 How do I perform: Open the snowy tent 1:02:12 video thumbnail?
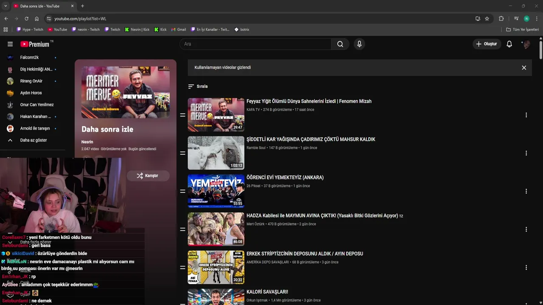point(216,153)
